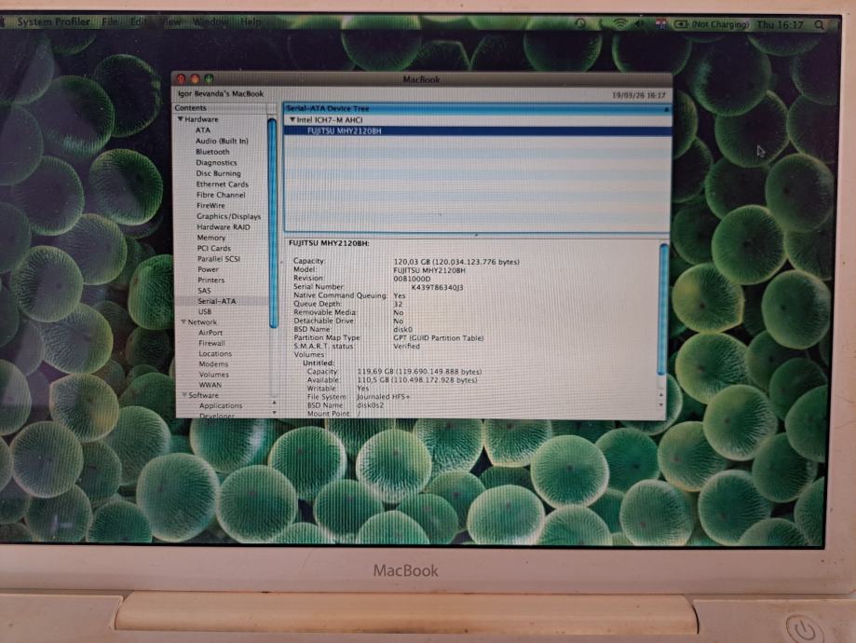
Task: Click the details pane scroll up arrow
Action: click(661, 394)
